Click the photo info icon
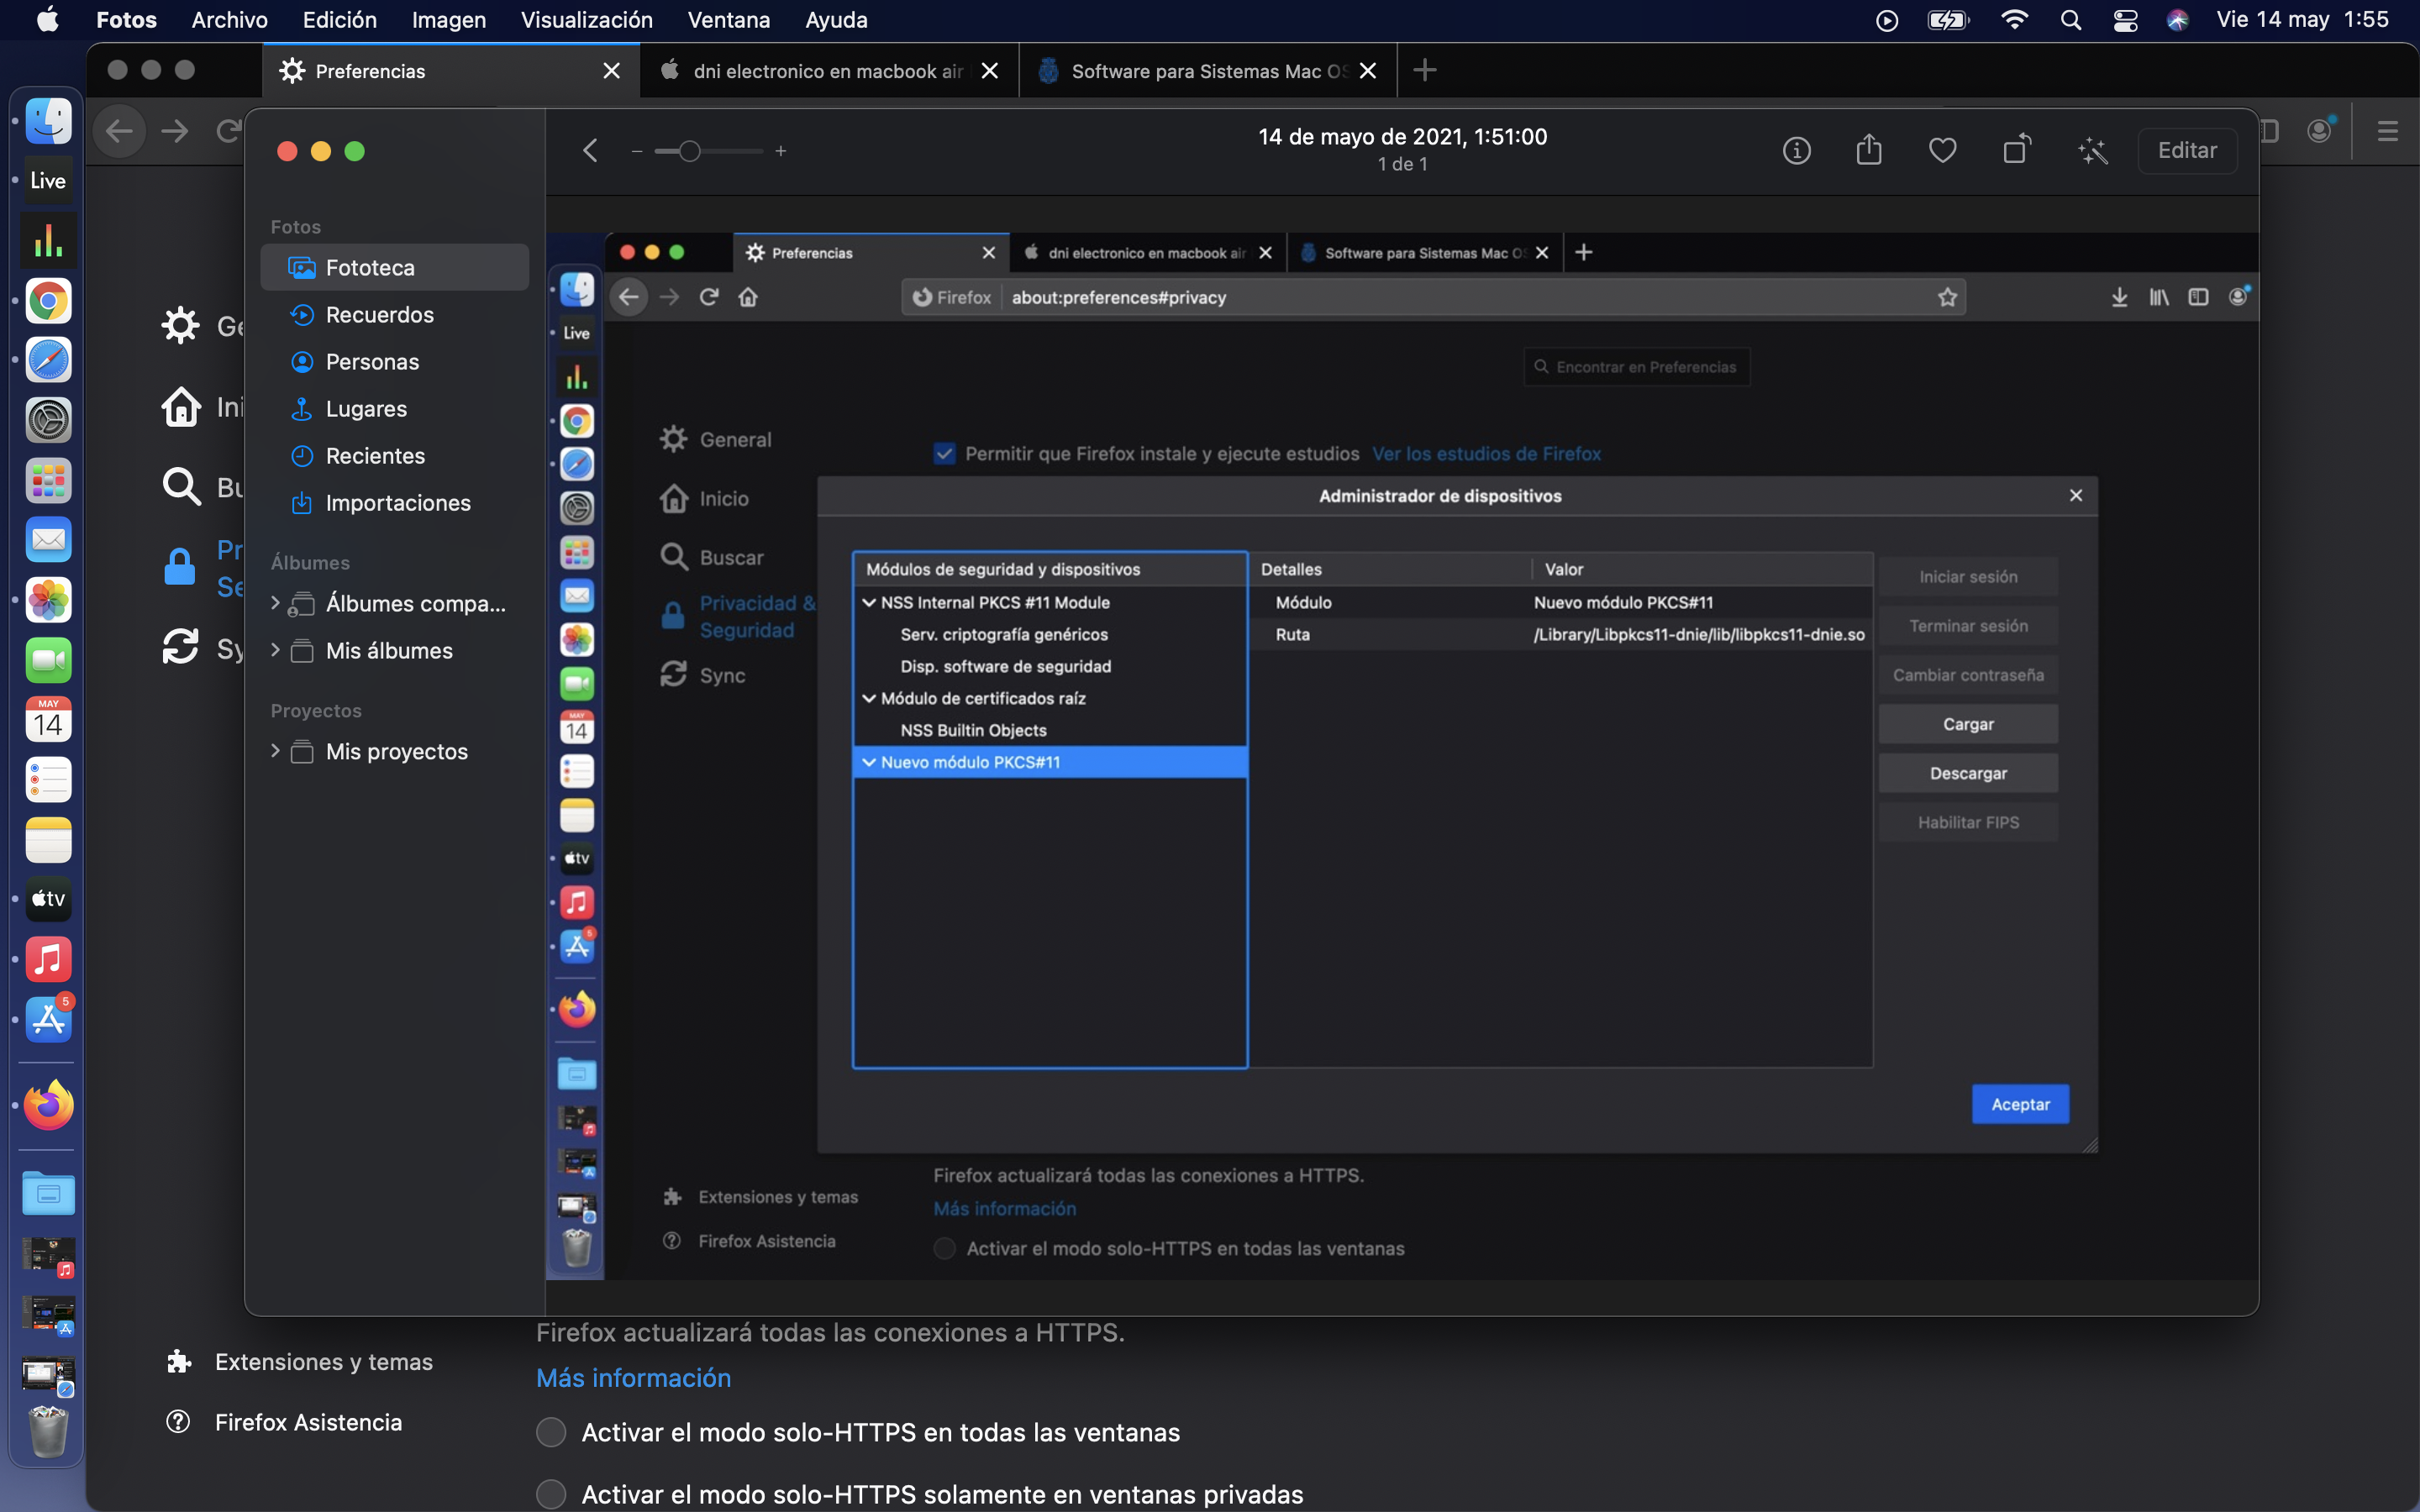The height and width of the screenshot is (1512, 2420). point(1796,151)
